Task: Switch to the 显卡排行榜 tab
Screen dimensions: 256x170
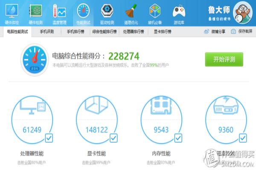Action: click(163, 31)
